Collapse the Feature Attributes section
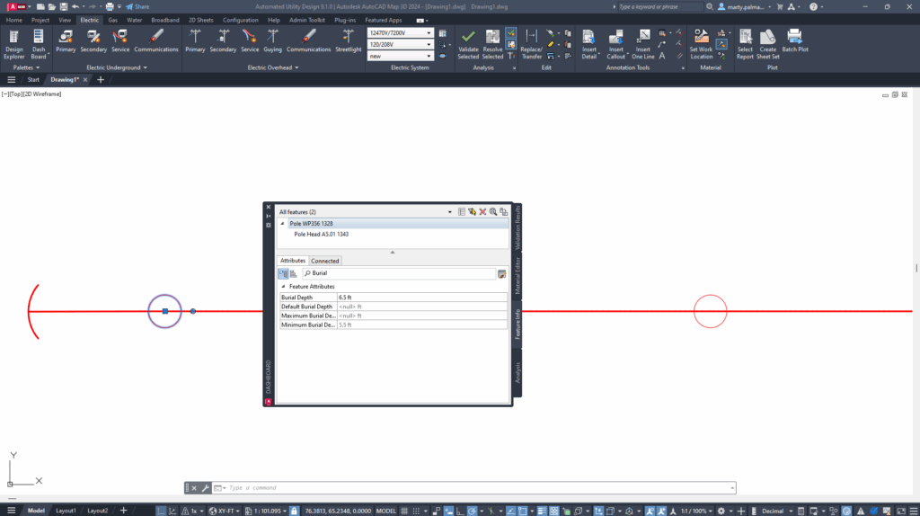This screenshot has width=920, height=516. point(284,286)
